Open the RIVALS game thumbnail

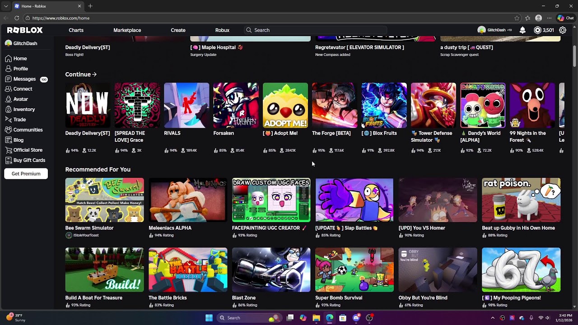point(186,105)
